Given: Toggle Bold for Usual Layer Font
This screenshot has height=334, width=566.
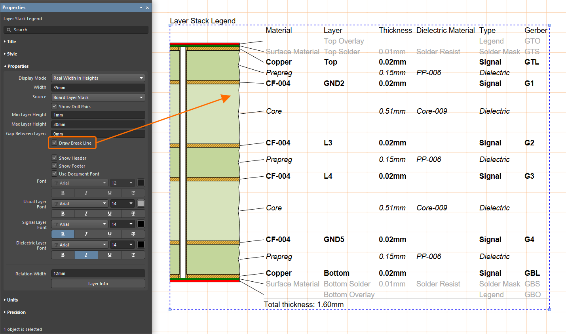Looking at the screenshot, I should pyautogui.click(x=63, y=214).
